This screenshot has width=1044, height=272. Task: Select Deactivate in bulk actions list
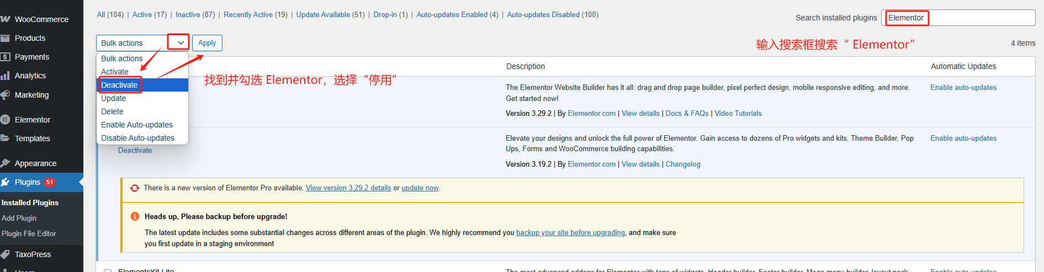click(x=142, y=85)
